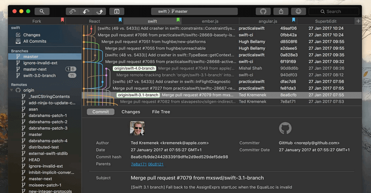Select merge pull request #7027 commit
371x193 pixels.
pos(222,89)
